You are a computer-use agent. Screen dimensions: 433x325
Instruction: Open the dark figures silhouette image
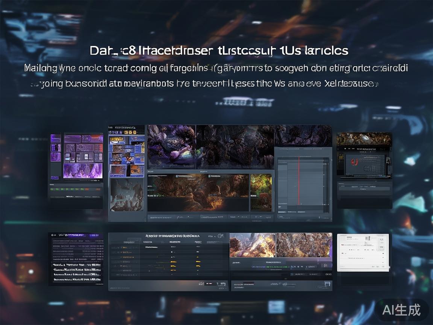(x=126, y=194)
